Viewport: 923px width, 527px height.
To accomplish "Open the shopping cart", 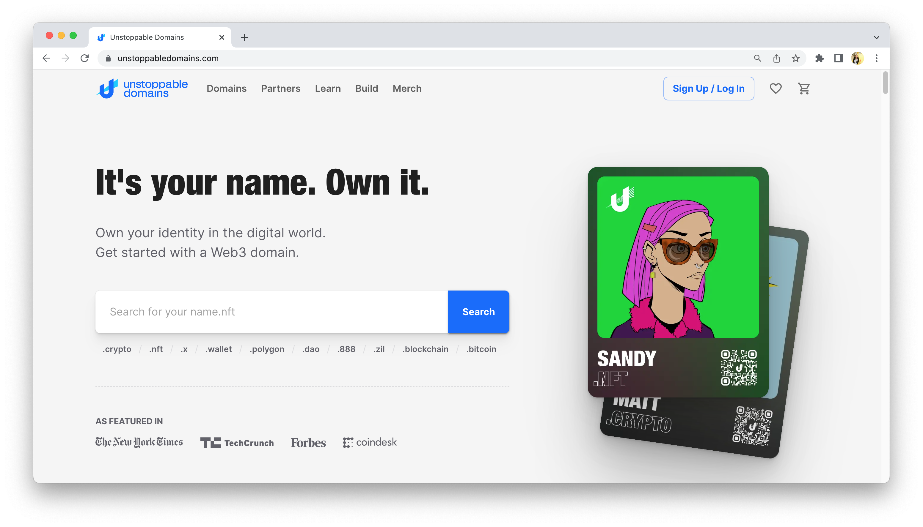I will click(803, 88).
